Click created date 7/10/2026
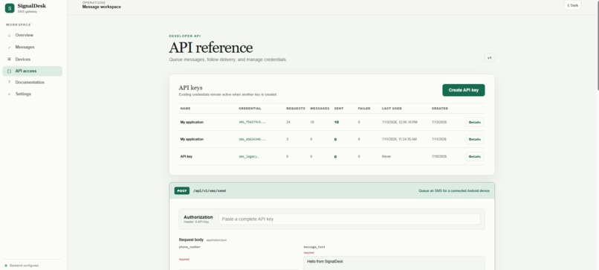The width and height of the screenshot is (599, 270). 439,157
